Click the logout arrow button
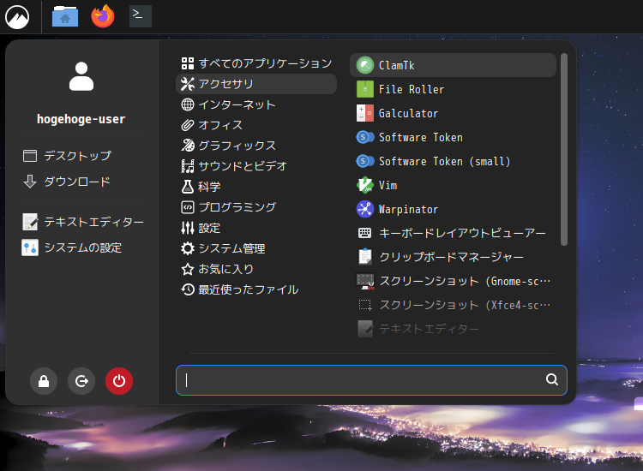Image resolution: width=643 pixels, height=471 pixels. tap(81, 381)
